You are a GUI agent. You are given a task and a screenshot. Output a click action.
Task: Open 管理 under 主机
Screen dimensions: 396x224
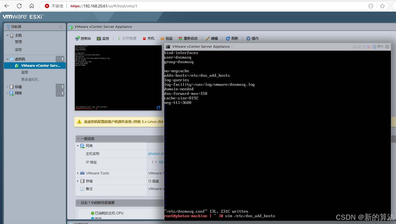click(x=18, y=42)
